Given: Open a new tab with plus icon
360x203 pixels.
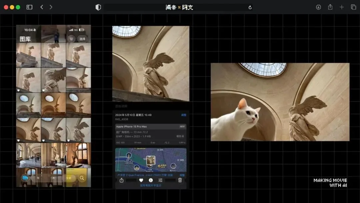Looking at the screenshot, I should (x=342, y=7).
